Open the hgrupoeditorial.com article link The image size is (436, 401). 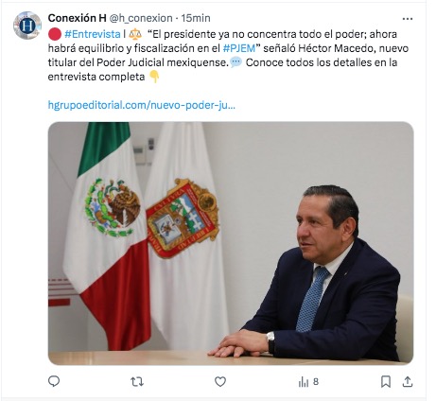tap(142, 105)
